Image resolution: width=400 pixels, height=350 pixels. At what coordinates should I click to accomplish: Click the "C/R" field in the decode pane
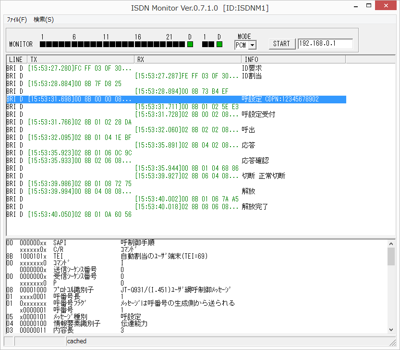(x=58, y=250)
